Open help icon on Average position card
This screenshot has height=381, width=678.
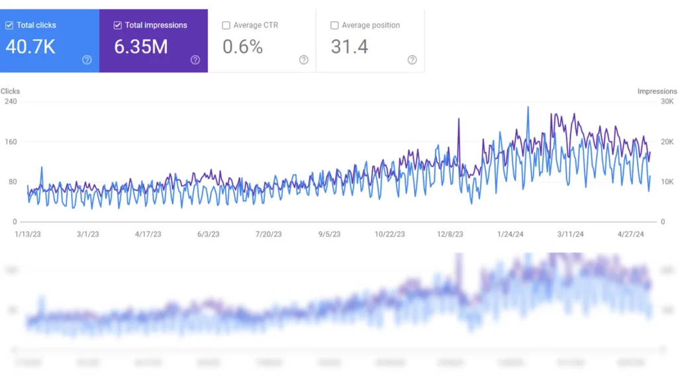tap(412, 60)
